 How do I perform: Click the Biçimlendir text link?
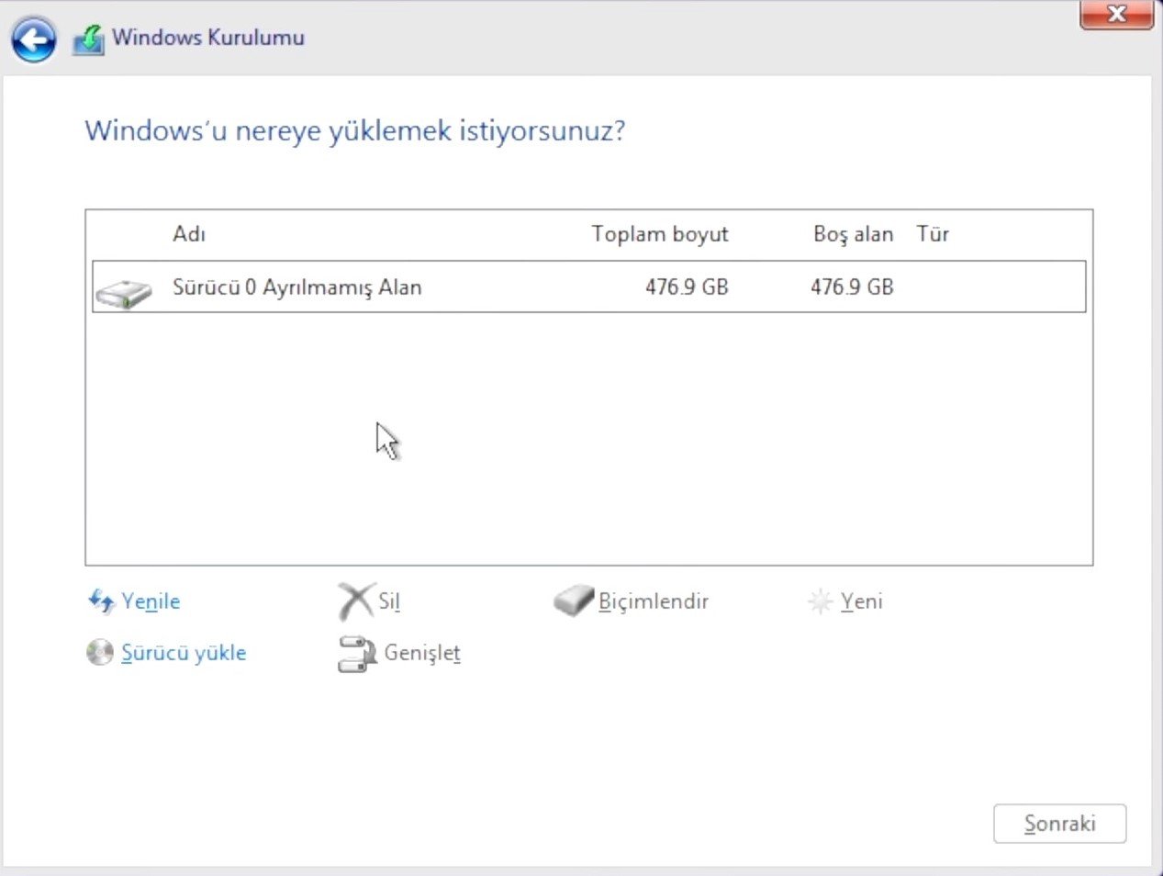tap(654, 601)
